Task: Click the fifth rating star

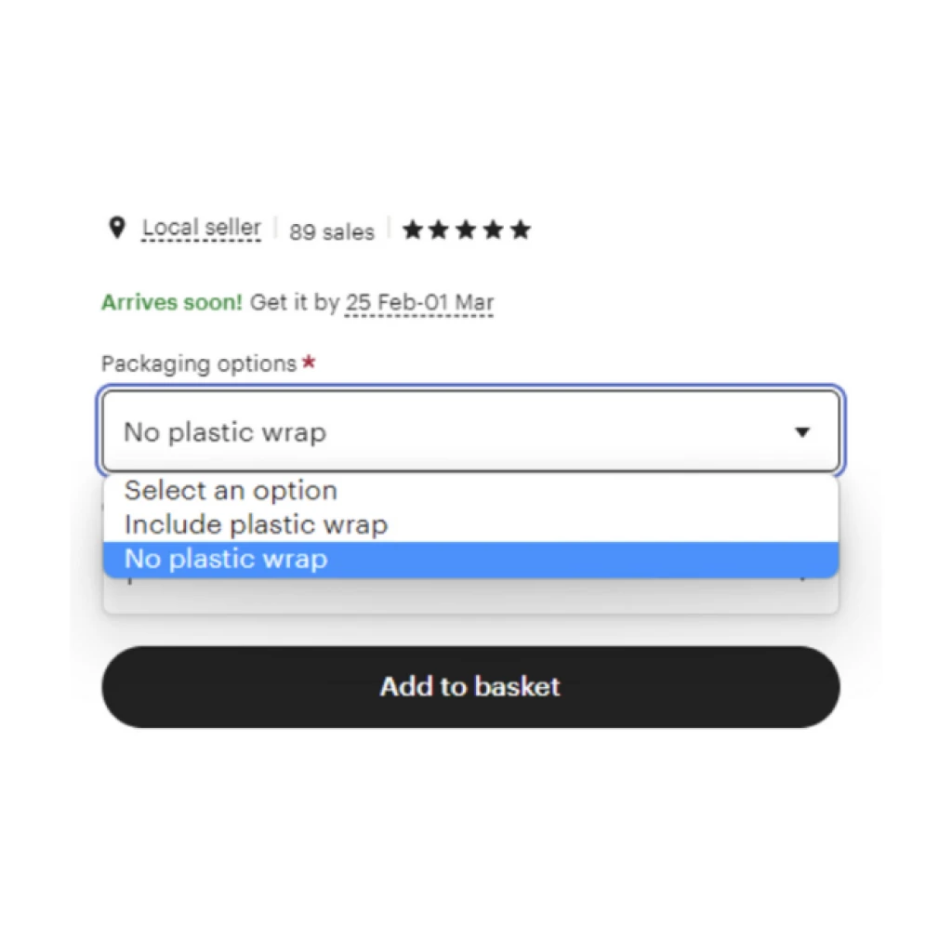Action: click(x=521, y=231)
